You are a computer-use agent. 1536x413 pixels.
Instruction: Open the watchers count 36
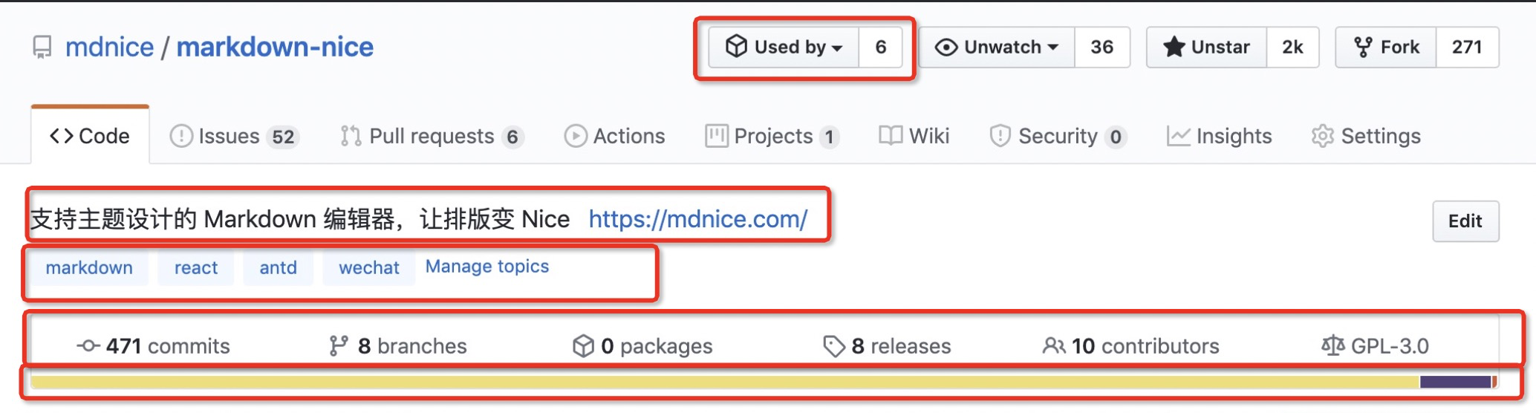1102,48
